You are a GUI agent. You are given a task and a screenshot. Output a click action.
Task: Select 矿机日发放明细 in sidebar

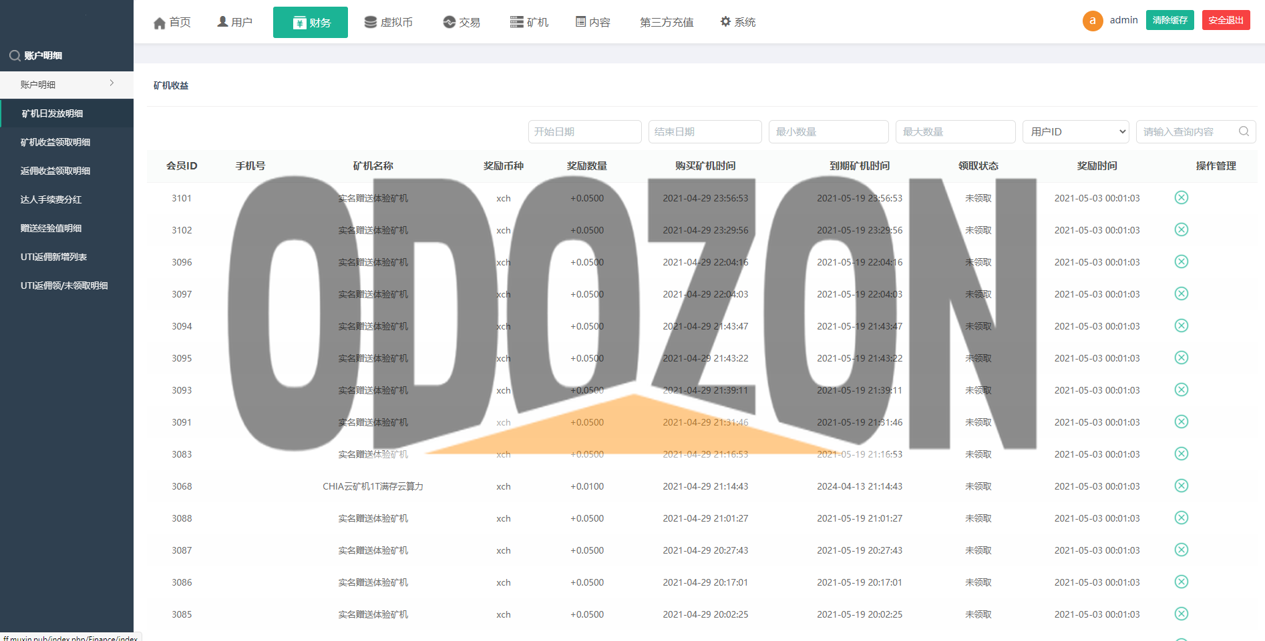(x=67, y=113)
